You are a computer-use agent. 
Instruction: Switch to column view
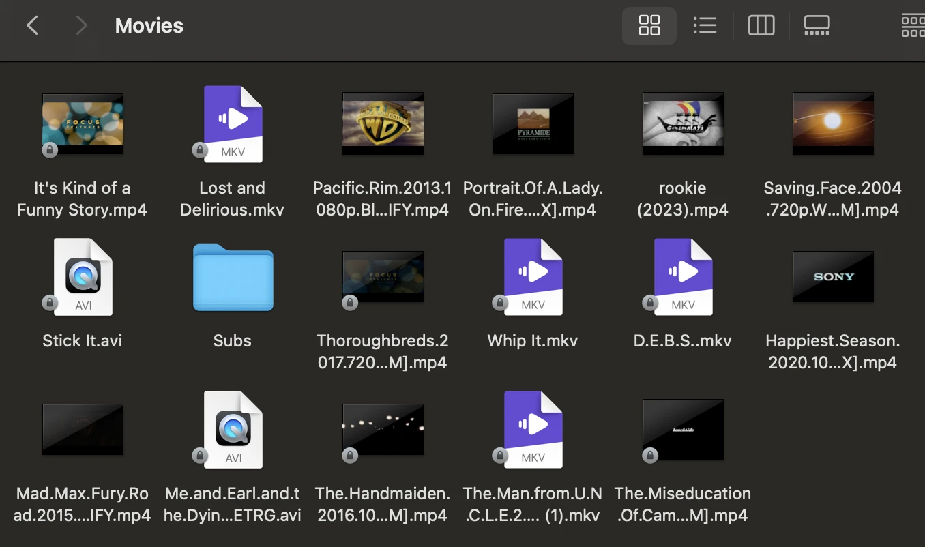[761, 25]
